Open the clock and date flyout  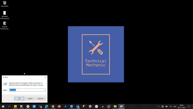[x=182, y=106]
